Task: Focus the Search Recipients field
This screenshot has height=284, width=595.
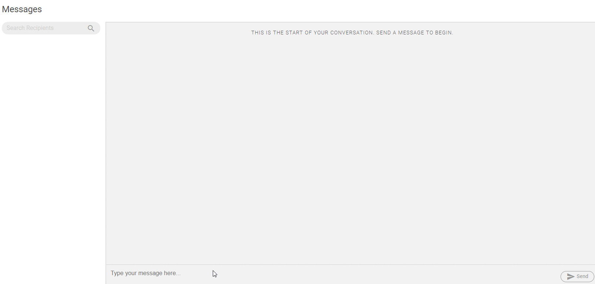Action: [x=44, y=28]
